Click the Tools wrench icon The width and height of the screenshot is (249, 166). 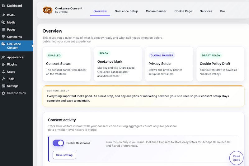coord(3,79)
